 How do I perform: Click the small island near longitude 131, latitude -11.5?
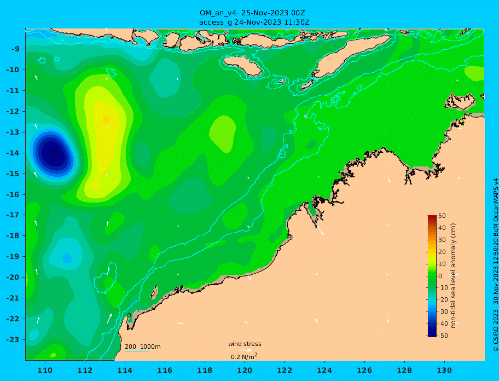[x=460, y=101]
